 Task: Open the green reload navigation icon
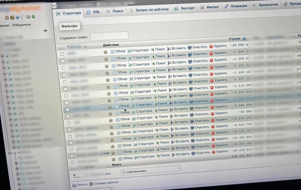[33, 17]
